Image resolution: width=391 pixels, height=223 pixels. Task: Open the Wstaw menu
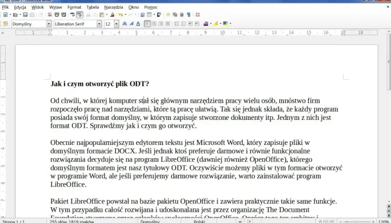[x=55, y=7]
